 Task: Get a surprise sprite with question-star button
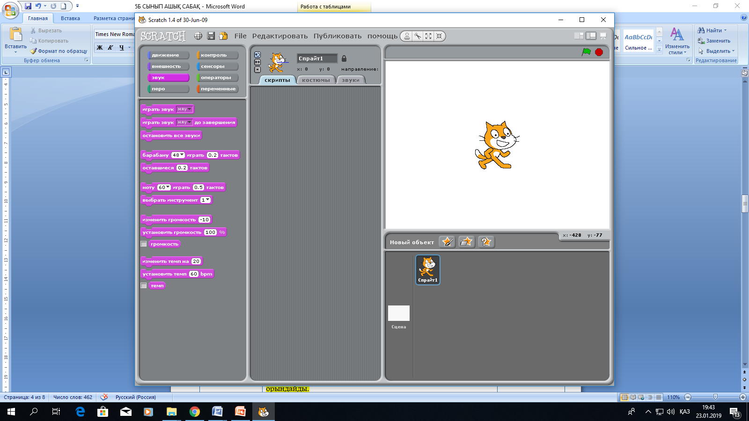(x=486, y=242)
